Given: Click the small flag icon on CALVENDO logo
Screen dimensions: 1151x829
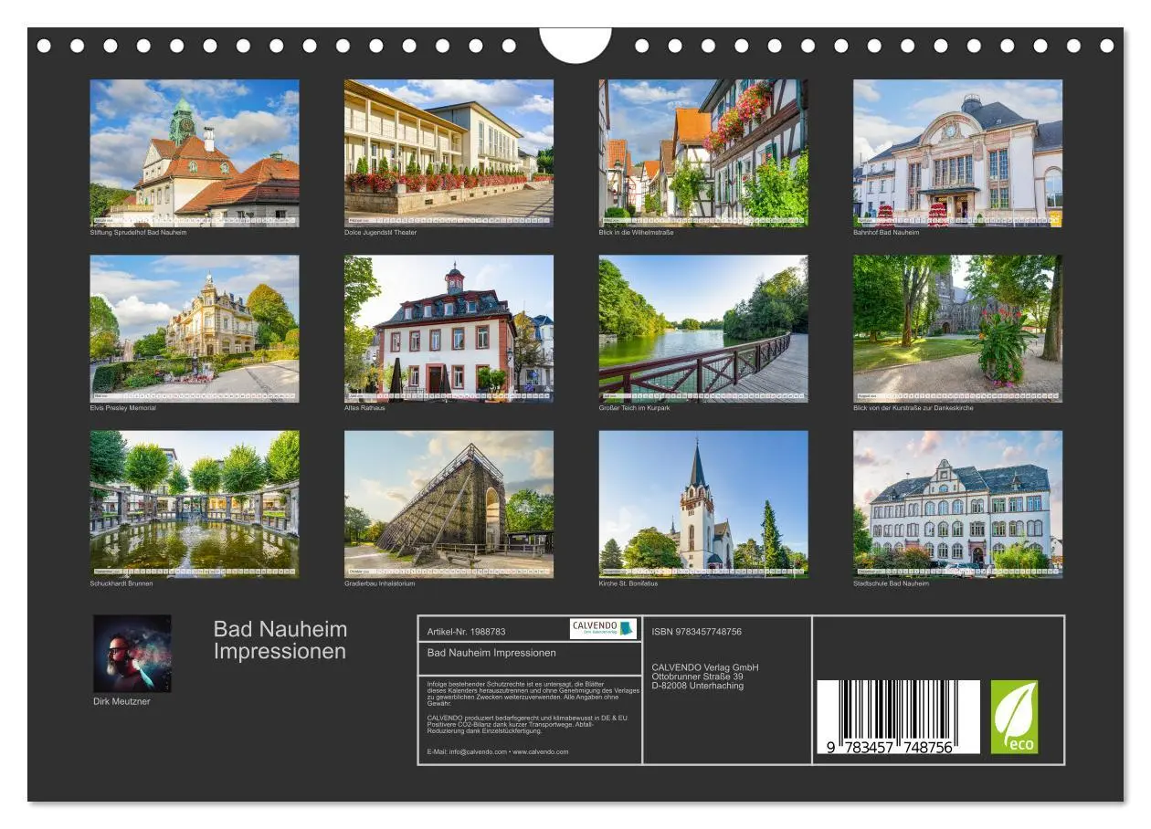Looking at the screenshot, I should pyautogui.click(x=626, y=628).
